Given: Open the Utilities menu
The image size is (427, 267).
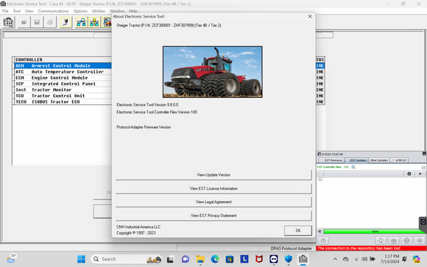Looking at the screenshot, I should coord(99,11).
